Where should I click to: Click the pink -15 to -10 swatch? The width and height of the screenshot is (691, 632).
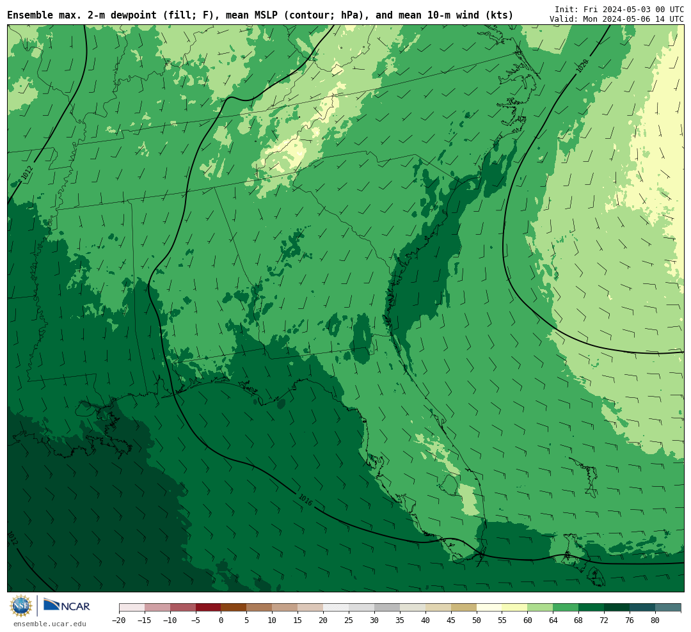click(x=157, y=608)
